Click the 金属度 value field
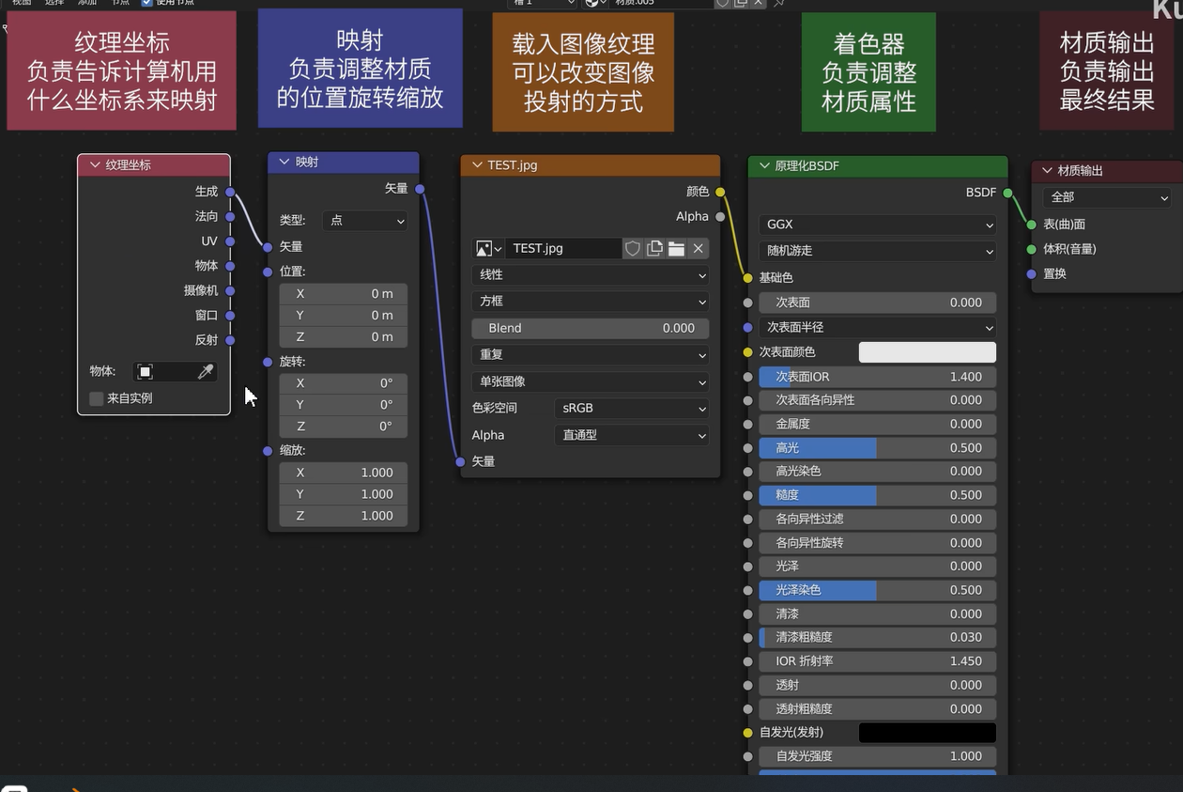The image size is (1183, 792). click(x=877, y=424)
